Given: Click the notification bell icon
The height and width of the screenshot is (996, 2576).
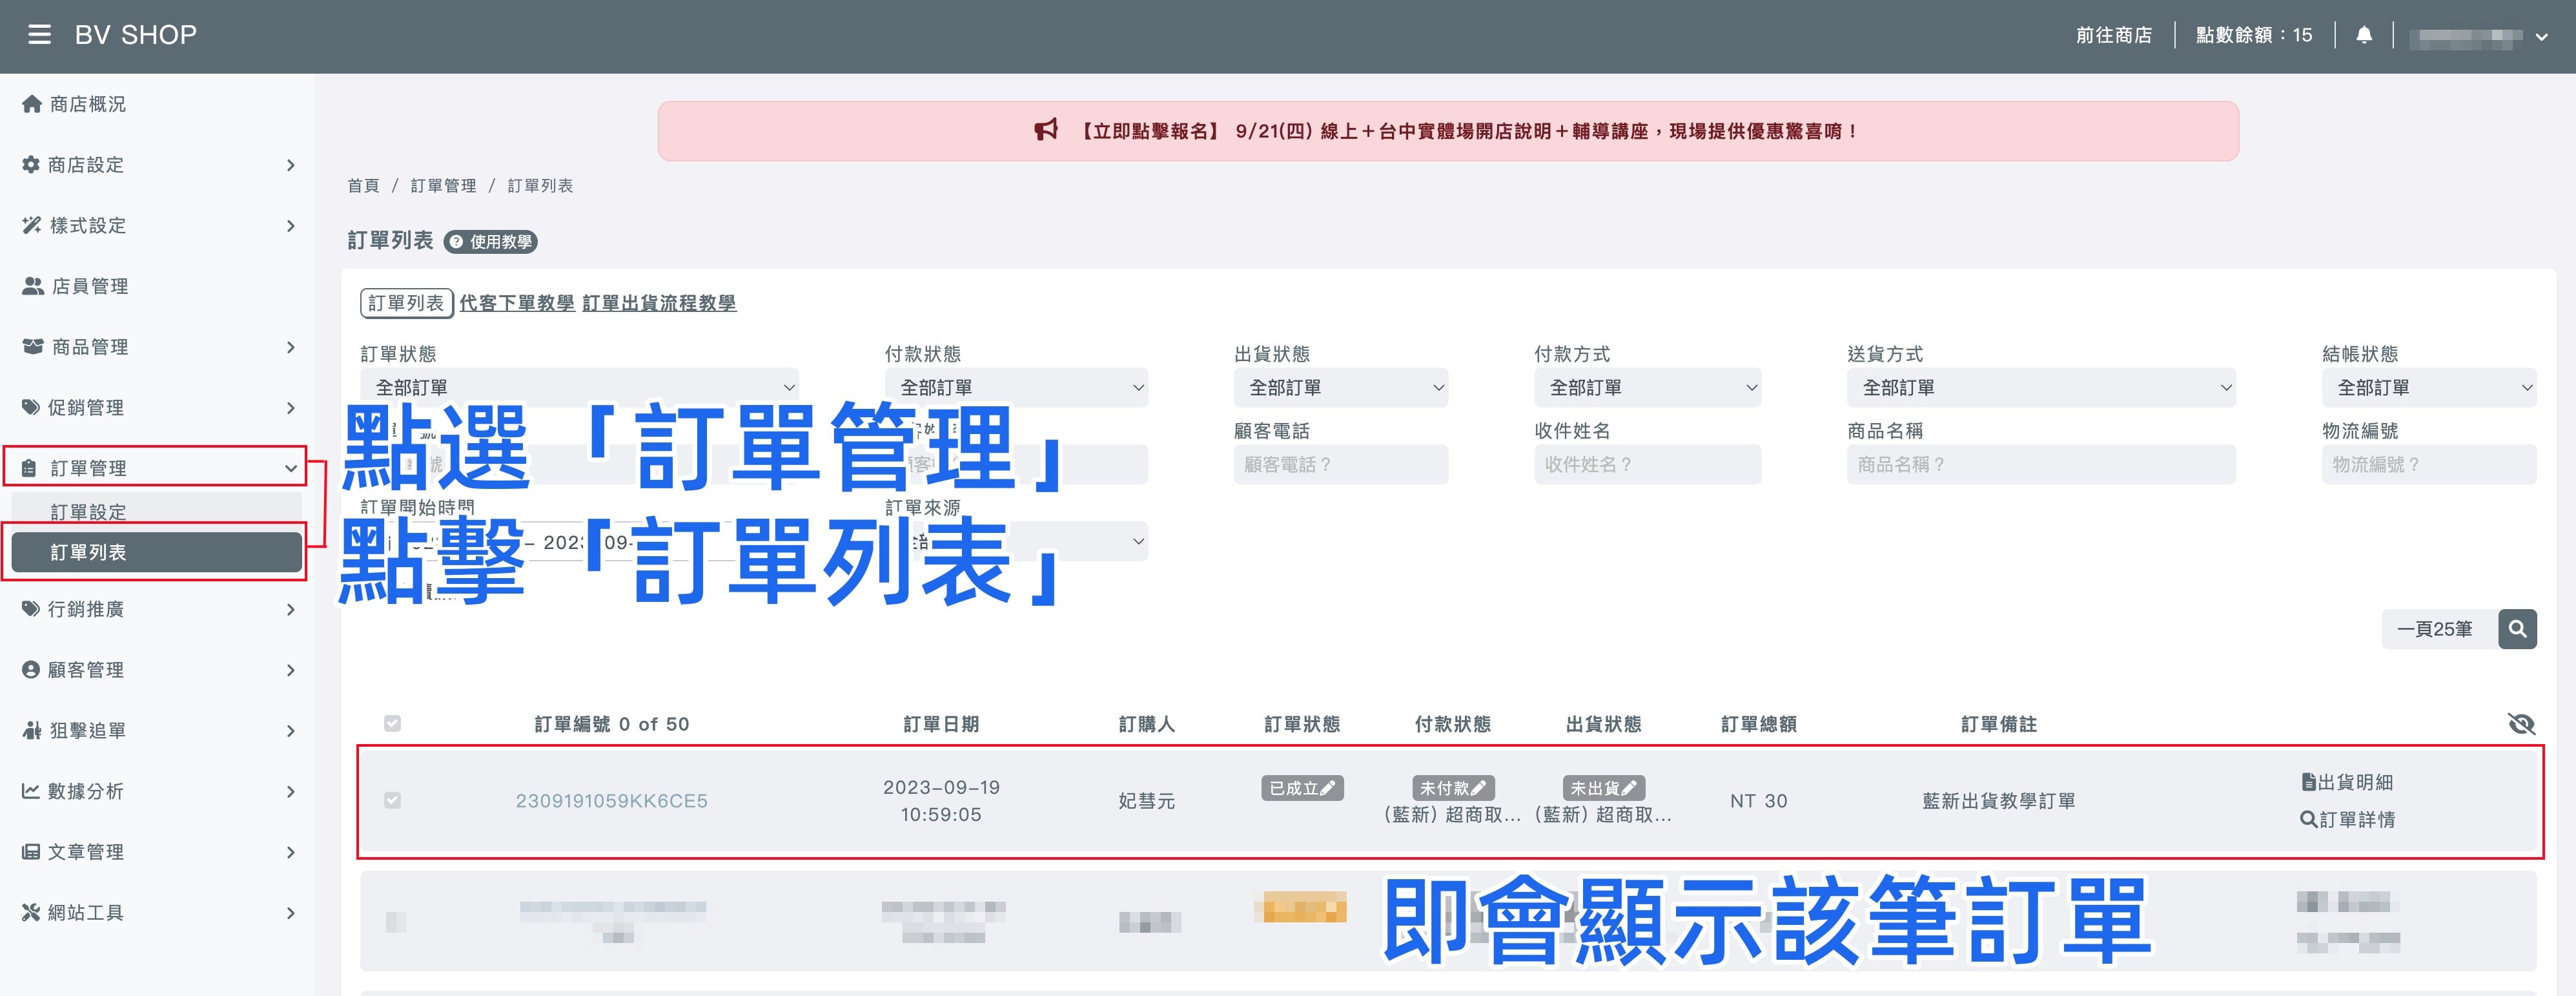Looking at the screenshot, I should coord(2364,35).
